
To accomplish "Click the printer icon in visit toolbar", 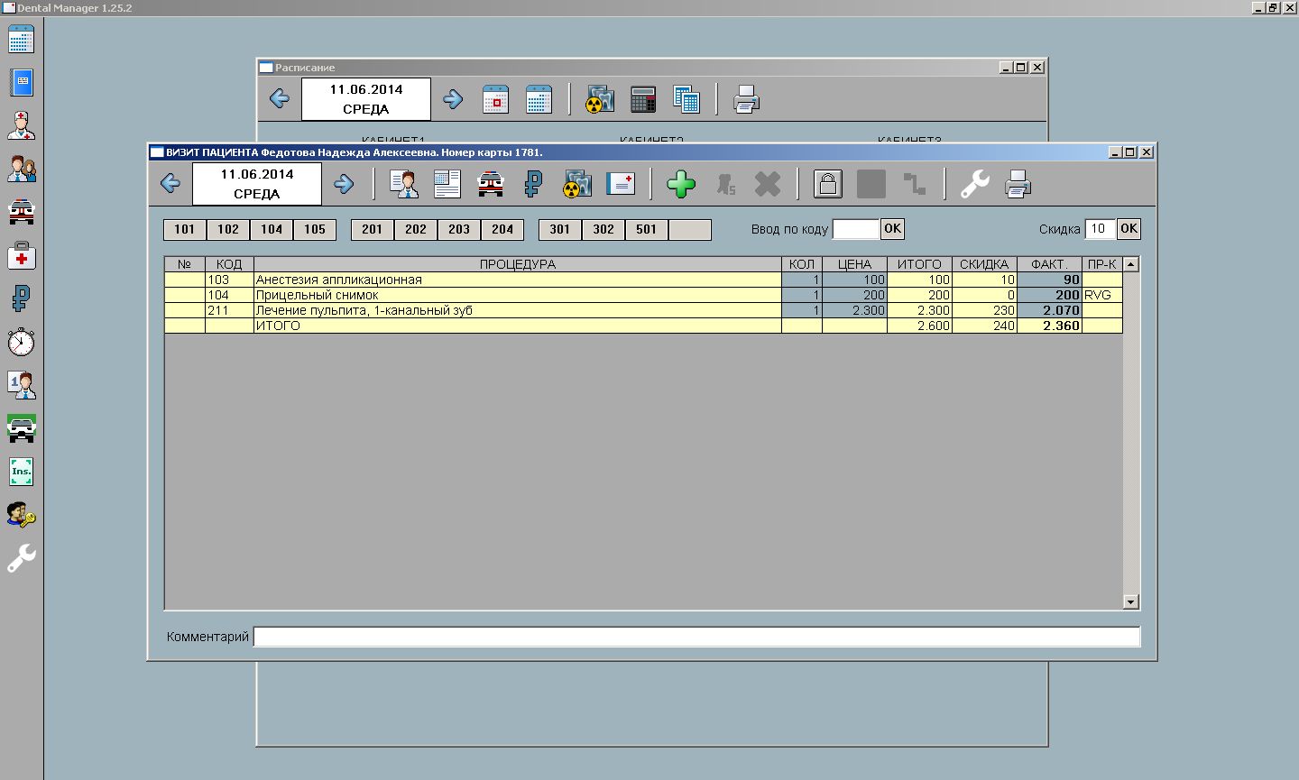I will coord(1018,185).
